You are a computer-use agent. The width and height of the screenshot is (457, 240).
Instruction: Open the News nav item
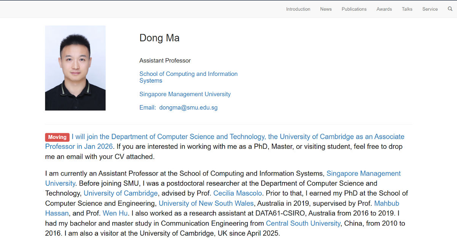pos(326,9)
